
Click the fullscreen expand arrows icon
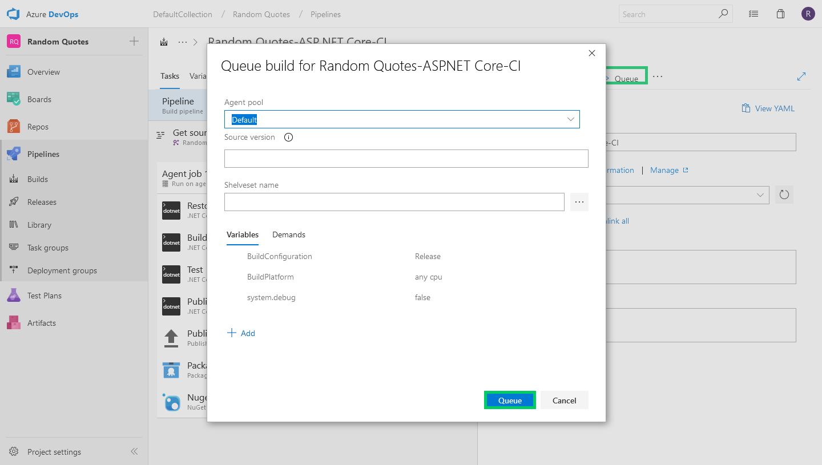[x=801, y=76]
